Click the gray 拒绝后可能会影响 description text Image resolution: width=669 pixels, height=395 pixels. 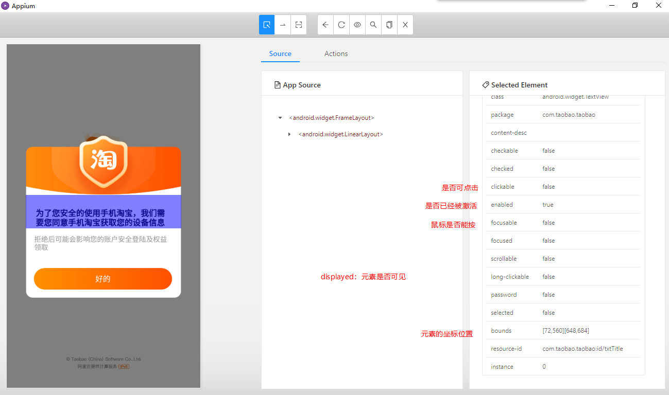click(x=101, y=243)
